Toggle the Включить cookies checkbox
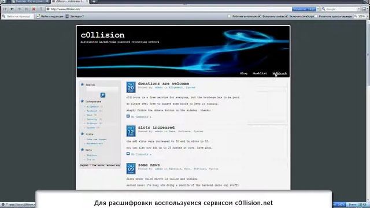This screenshot has height=208, width=370. (x=260, y=16)
